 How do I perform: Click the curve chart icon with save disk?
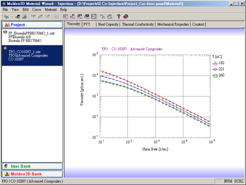tap(86, 17)
